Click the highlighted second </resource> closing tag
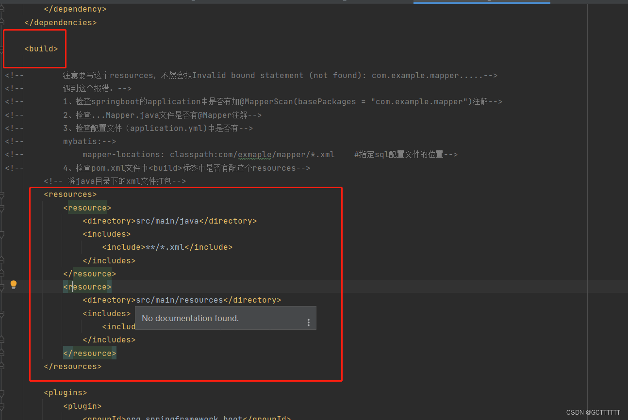The height and width of the screenshot is (420, 628). click(x=90, y=353)
